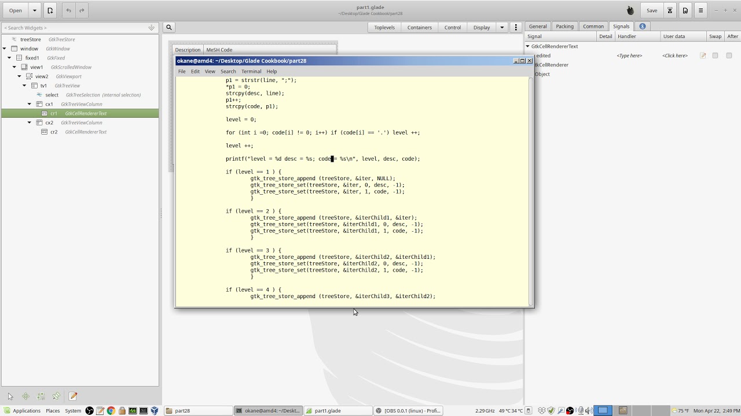Viewport: 741px width, 416px height.
Task: Select the cr2 GtkCellRendererText row
Action: pyautogui.click(x=80, y=132)
